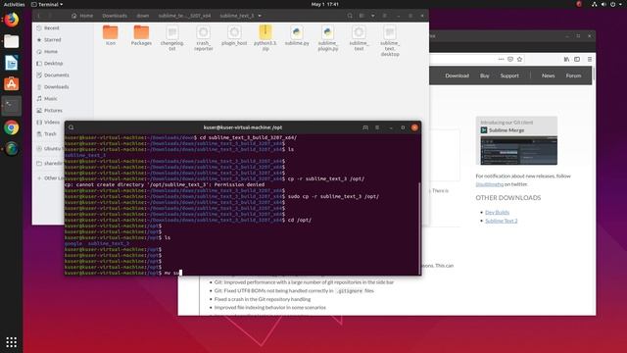Open the clock at May 1 17:41
Viewport: 627px width, 353px height.
point(324,4)
